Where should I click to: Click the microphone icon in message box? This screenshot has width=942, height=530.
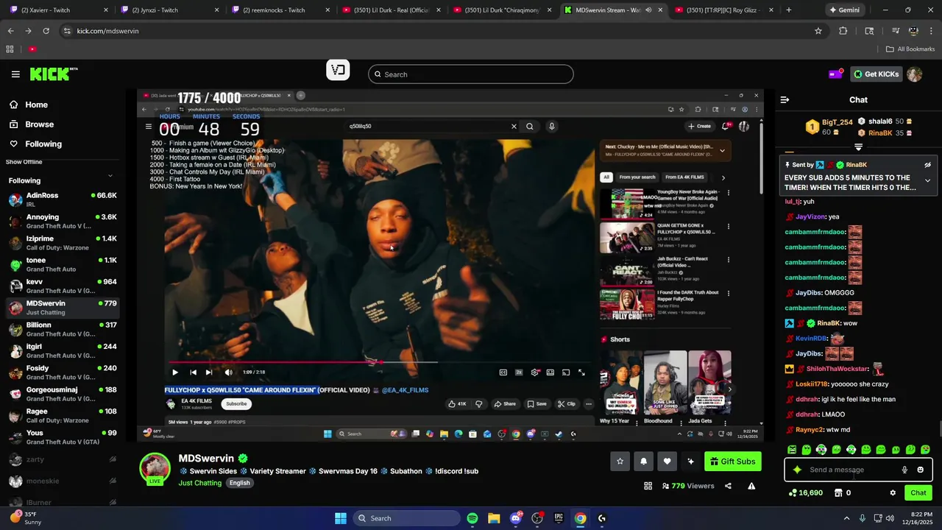[904, 470]
